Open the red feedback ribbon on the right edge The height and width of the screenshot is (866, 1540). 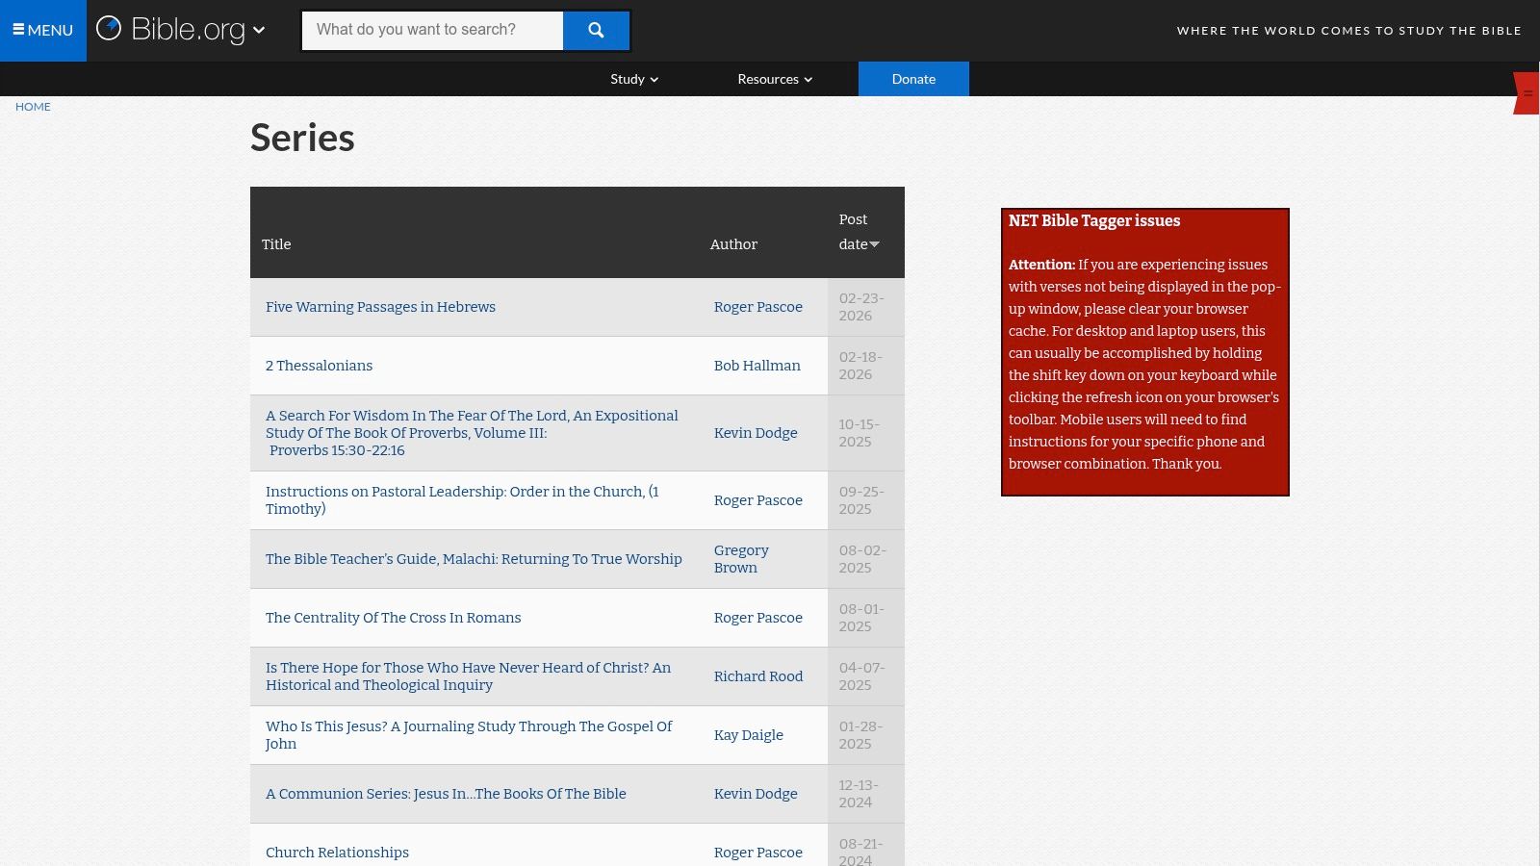pos(1526,93)
